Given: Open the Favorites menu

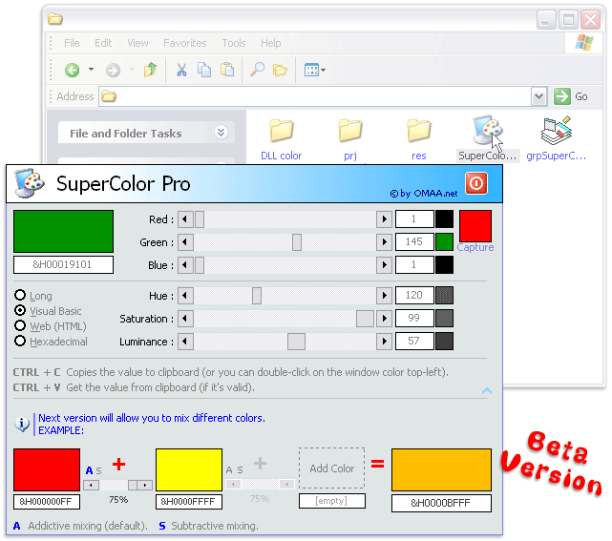Looking at the screenshot, I should pyautogui.click(x=184, y=43).
